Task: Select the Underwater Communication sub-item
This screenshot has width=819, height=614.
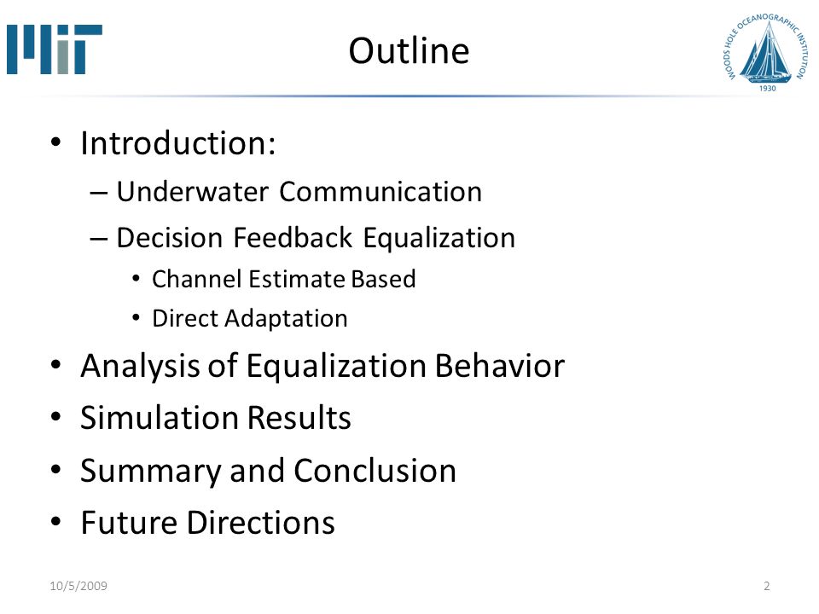Action: tap(299, 192)
